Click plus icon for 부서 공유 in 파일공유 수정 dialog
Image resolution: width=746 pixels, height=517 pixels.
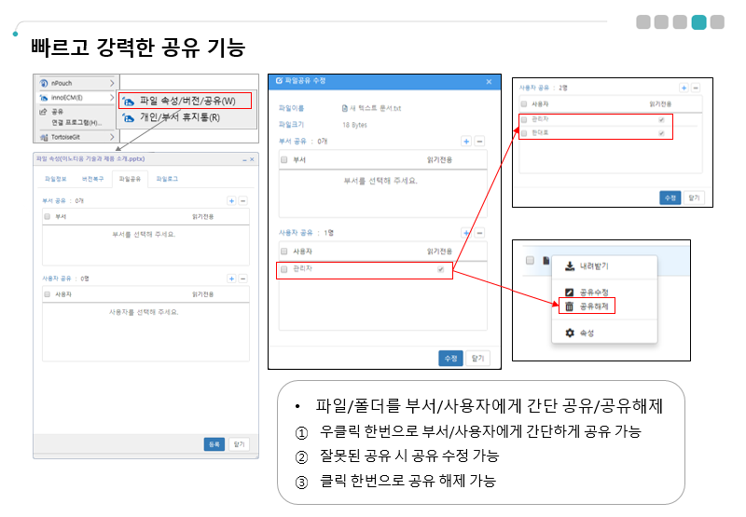tap(466, 142)
